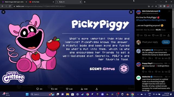Like It's Lightni comment with 125 likes
The width and height of the screenshot is (174, 97).
[x=156, y=58]
